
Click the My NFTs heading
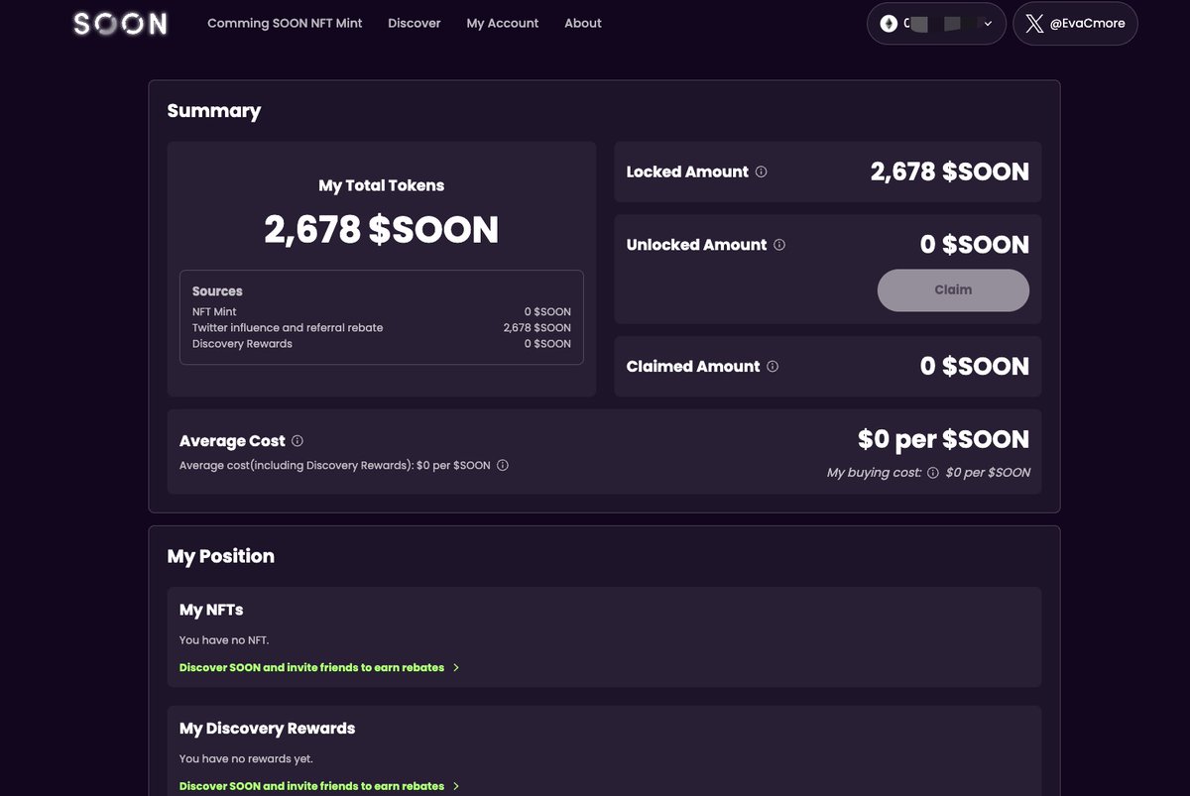(211, 610)
